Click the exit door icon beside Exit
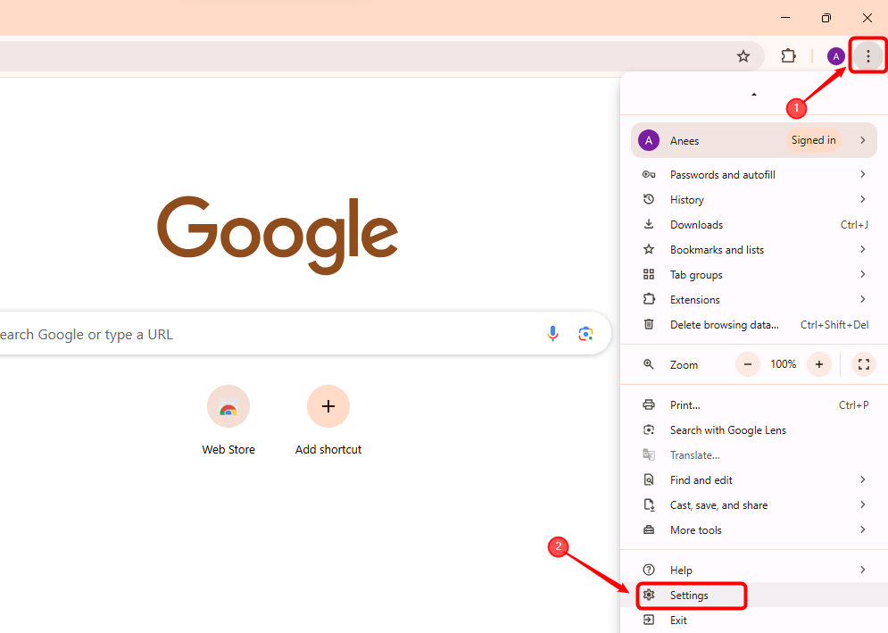This screenshot has width=888, height=633. tap(649, 620)
